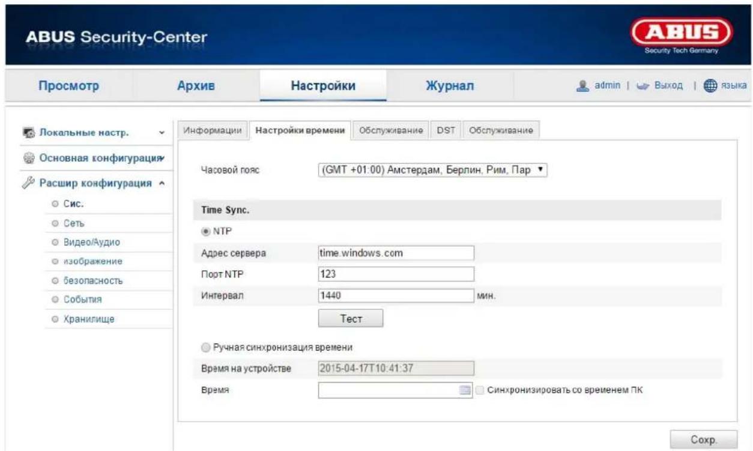Click the Порт NTP input field
This screenshot has height=451, width=753.
(396, 274)
